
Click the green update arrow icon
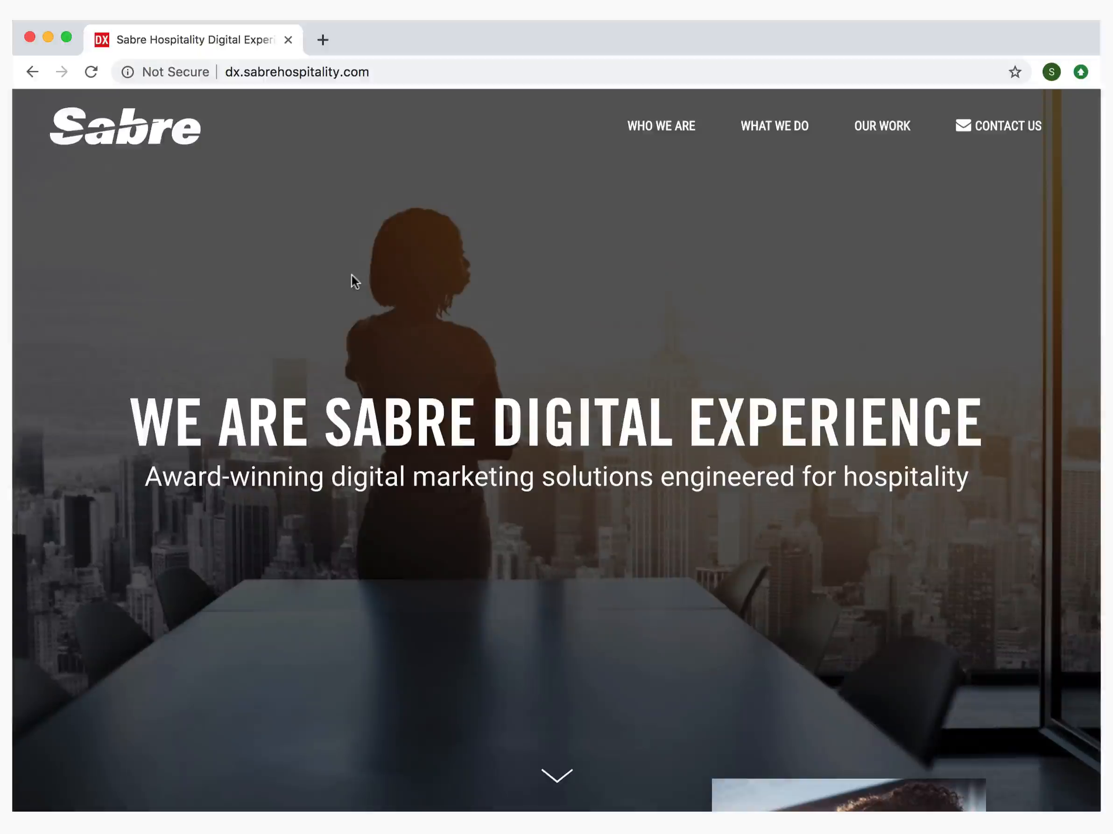point(1080,72)
